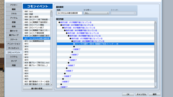Select the コモンイベント tab

point(14,52)
